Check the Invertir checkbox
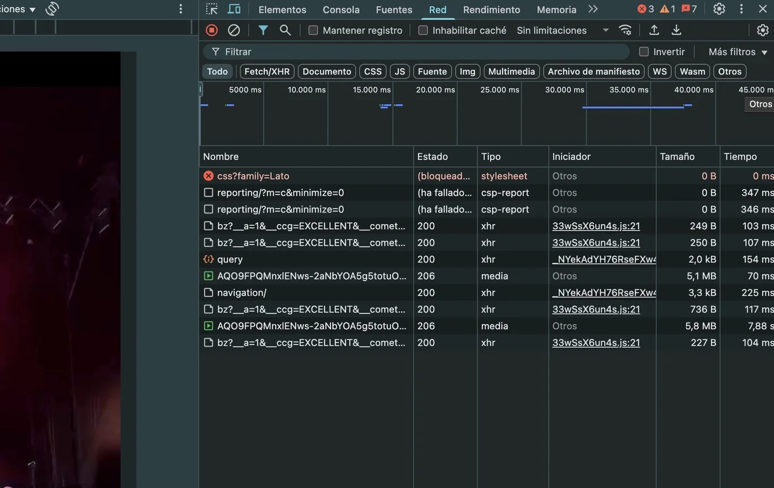Viewport: 774px width, 488px height. coord(644,52)
